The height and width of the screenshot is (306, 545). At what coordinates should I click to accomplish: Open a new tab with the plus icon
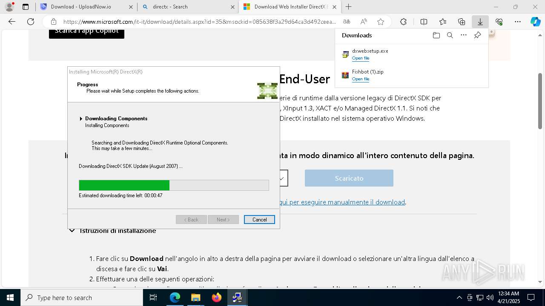click(348, 7)
